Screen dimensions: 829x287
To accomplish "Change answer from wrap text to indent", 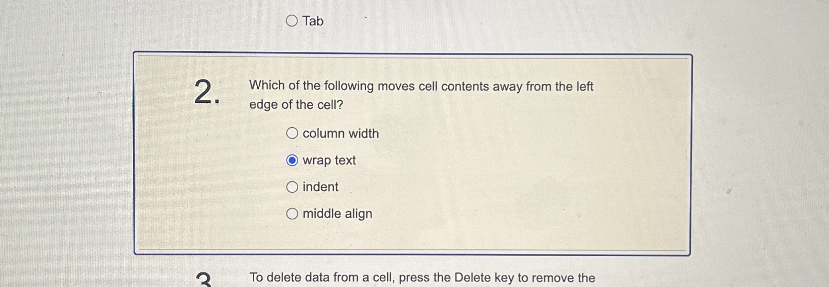I will (x=292, y=187).
